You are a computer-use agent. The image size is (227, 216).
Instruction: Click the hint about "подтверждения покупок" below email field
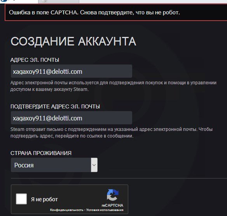[113, 86]
